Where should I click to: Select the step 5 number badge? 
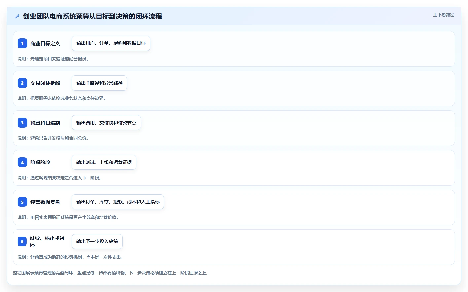[x=22, y=202]
